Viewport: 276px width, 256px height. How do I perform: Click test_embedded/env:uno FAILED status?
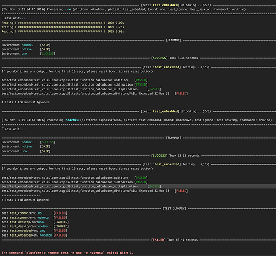pos(60,231)
